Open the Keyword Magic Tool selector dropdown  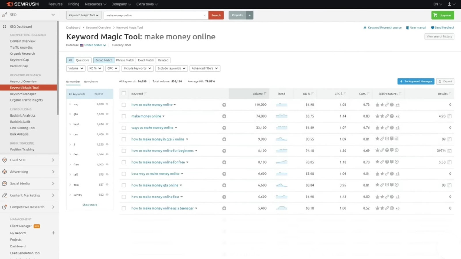click(83, 15)
